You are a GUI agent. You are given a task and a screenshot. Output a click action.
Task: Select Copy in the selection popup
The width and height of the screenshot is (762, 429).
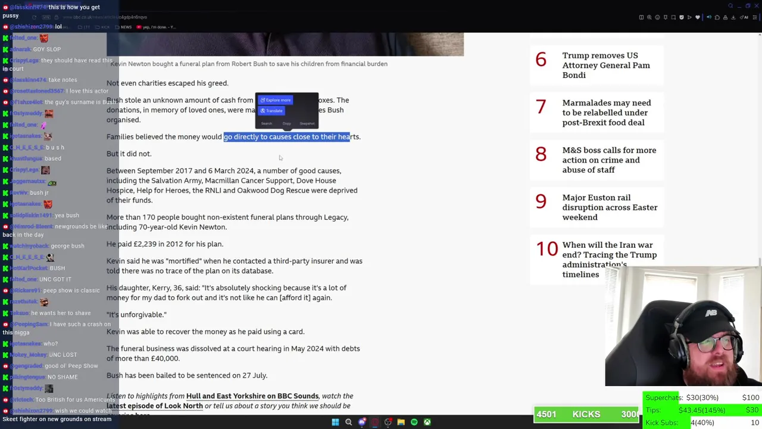pos(286,124)
